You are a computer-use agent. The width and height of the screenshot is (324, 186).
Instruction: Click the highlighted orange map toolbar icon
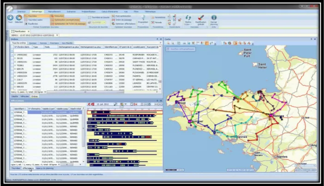point(207,43)
